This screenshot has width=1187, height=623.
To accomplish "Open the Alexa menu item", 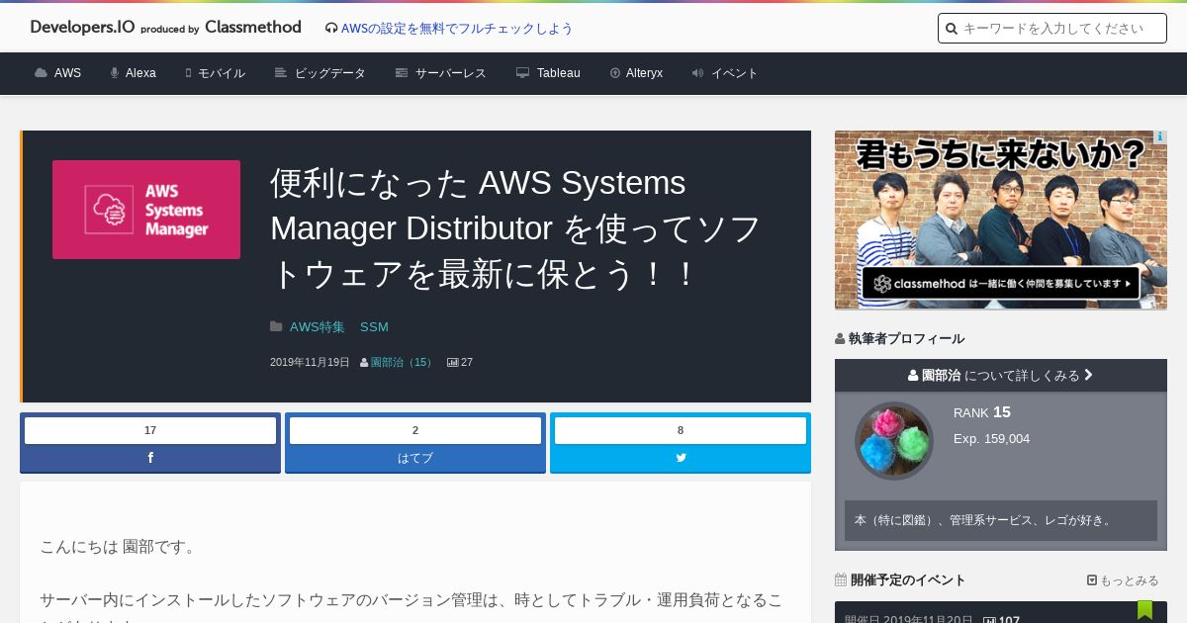I will (x=140, y=73).
